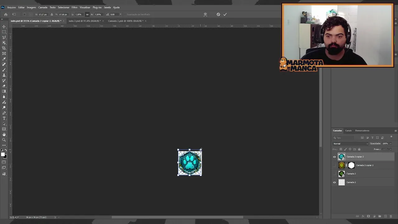Open the Imagem menu
Screen dimensions: 398x224
(31, 7)
